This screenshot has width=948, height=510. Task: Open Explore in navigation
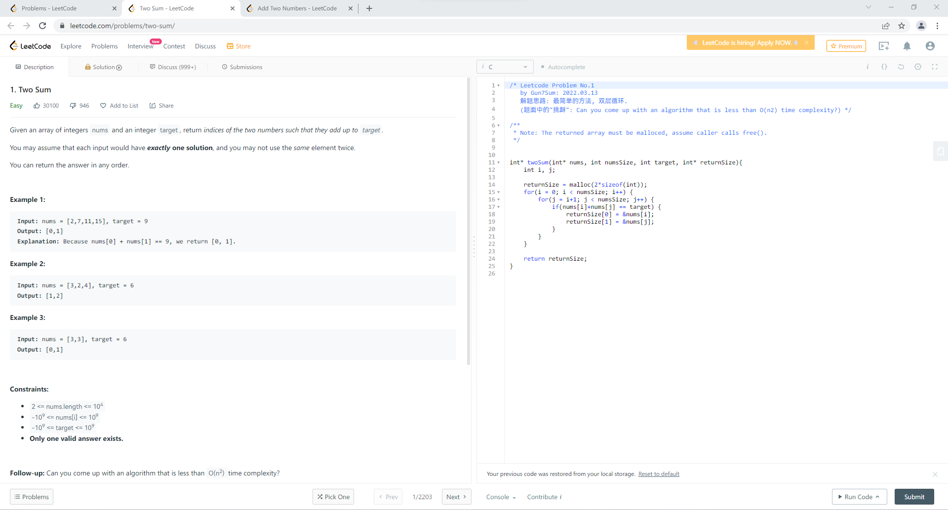click(x=71, y=46)
